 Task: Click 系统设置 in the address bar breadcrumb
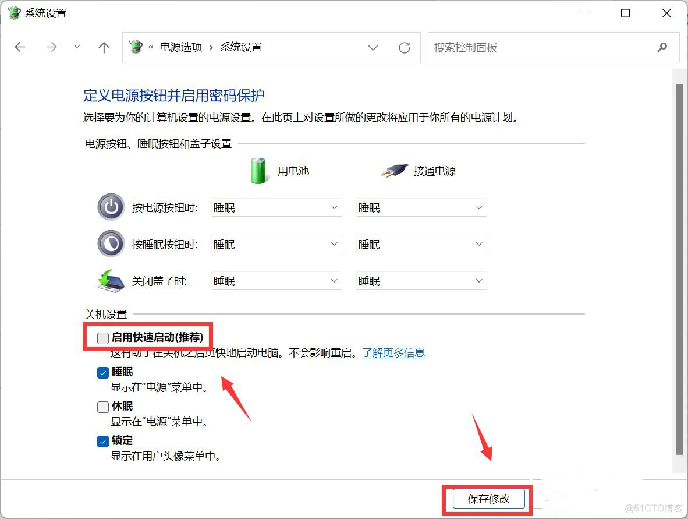click(x=240, y=47)
